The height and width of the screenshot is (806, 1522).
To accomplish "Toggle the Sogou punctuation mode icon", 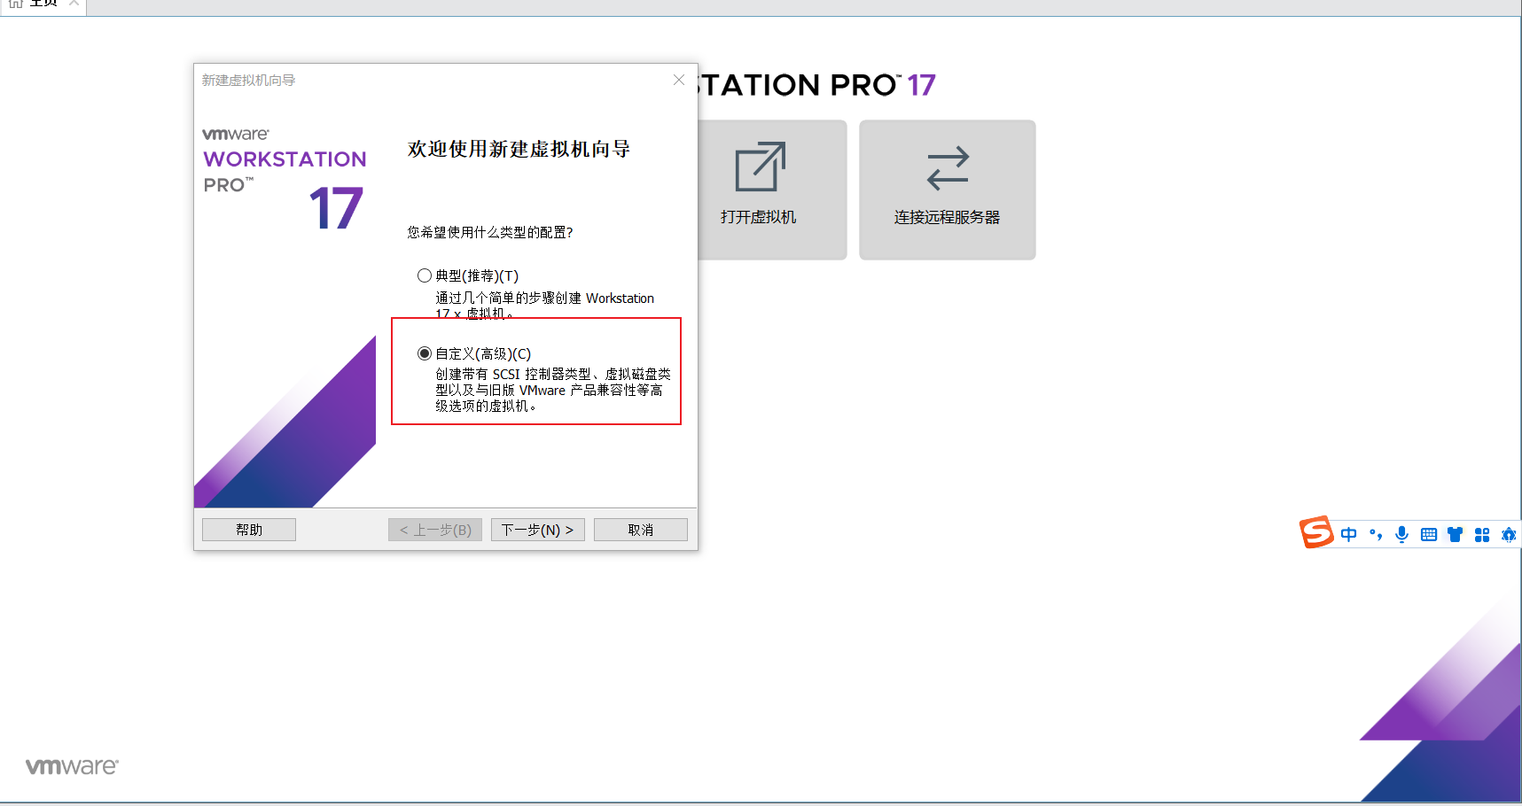I will coord(1376,534).
